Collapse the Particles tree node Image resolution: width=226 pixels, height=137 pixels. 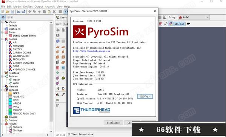(2, 76)
